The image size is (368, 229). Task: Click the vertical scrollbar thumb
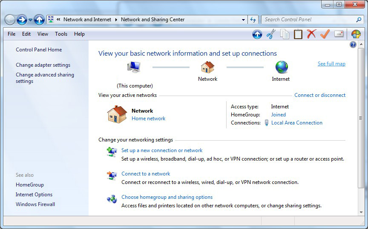[361, 118]
